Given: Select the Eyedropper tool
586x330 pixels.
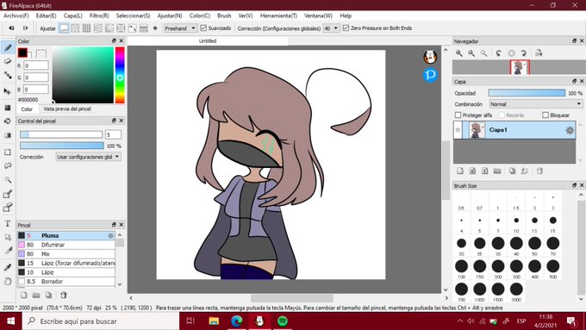Looking at the screenshot, I should point(8,267).
